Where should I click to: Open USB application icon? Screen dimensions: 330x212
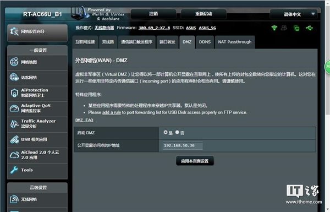tap(14, 139)
